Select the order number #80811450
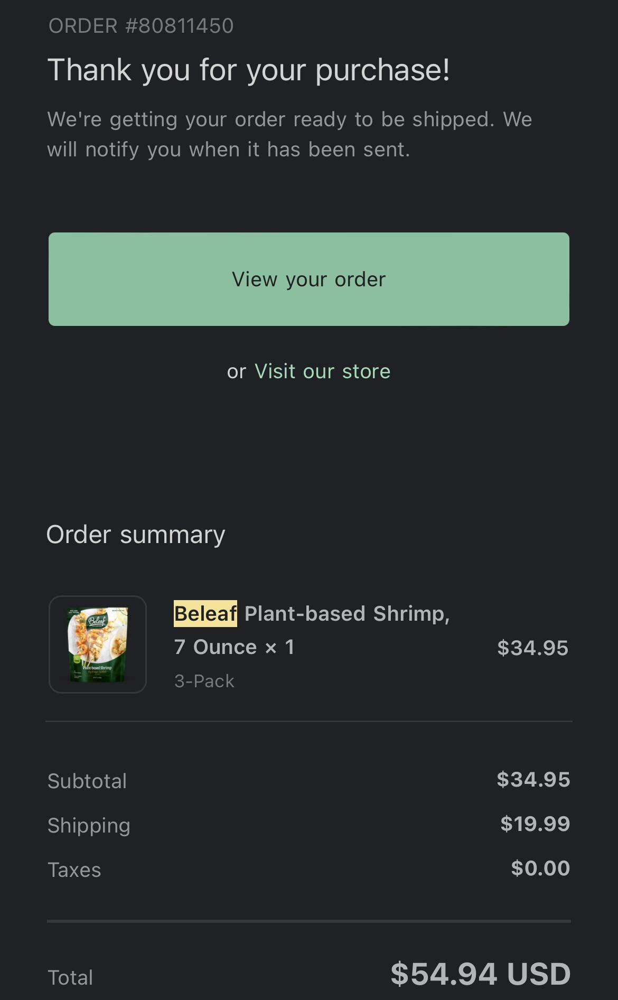 pos(141,25)
